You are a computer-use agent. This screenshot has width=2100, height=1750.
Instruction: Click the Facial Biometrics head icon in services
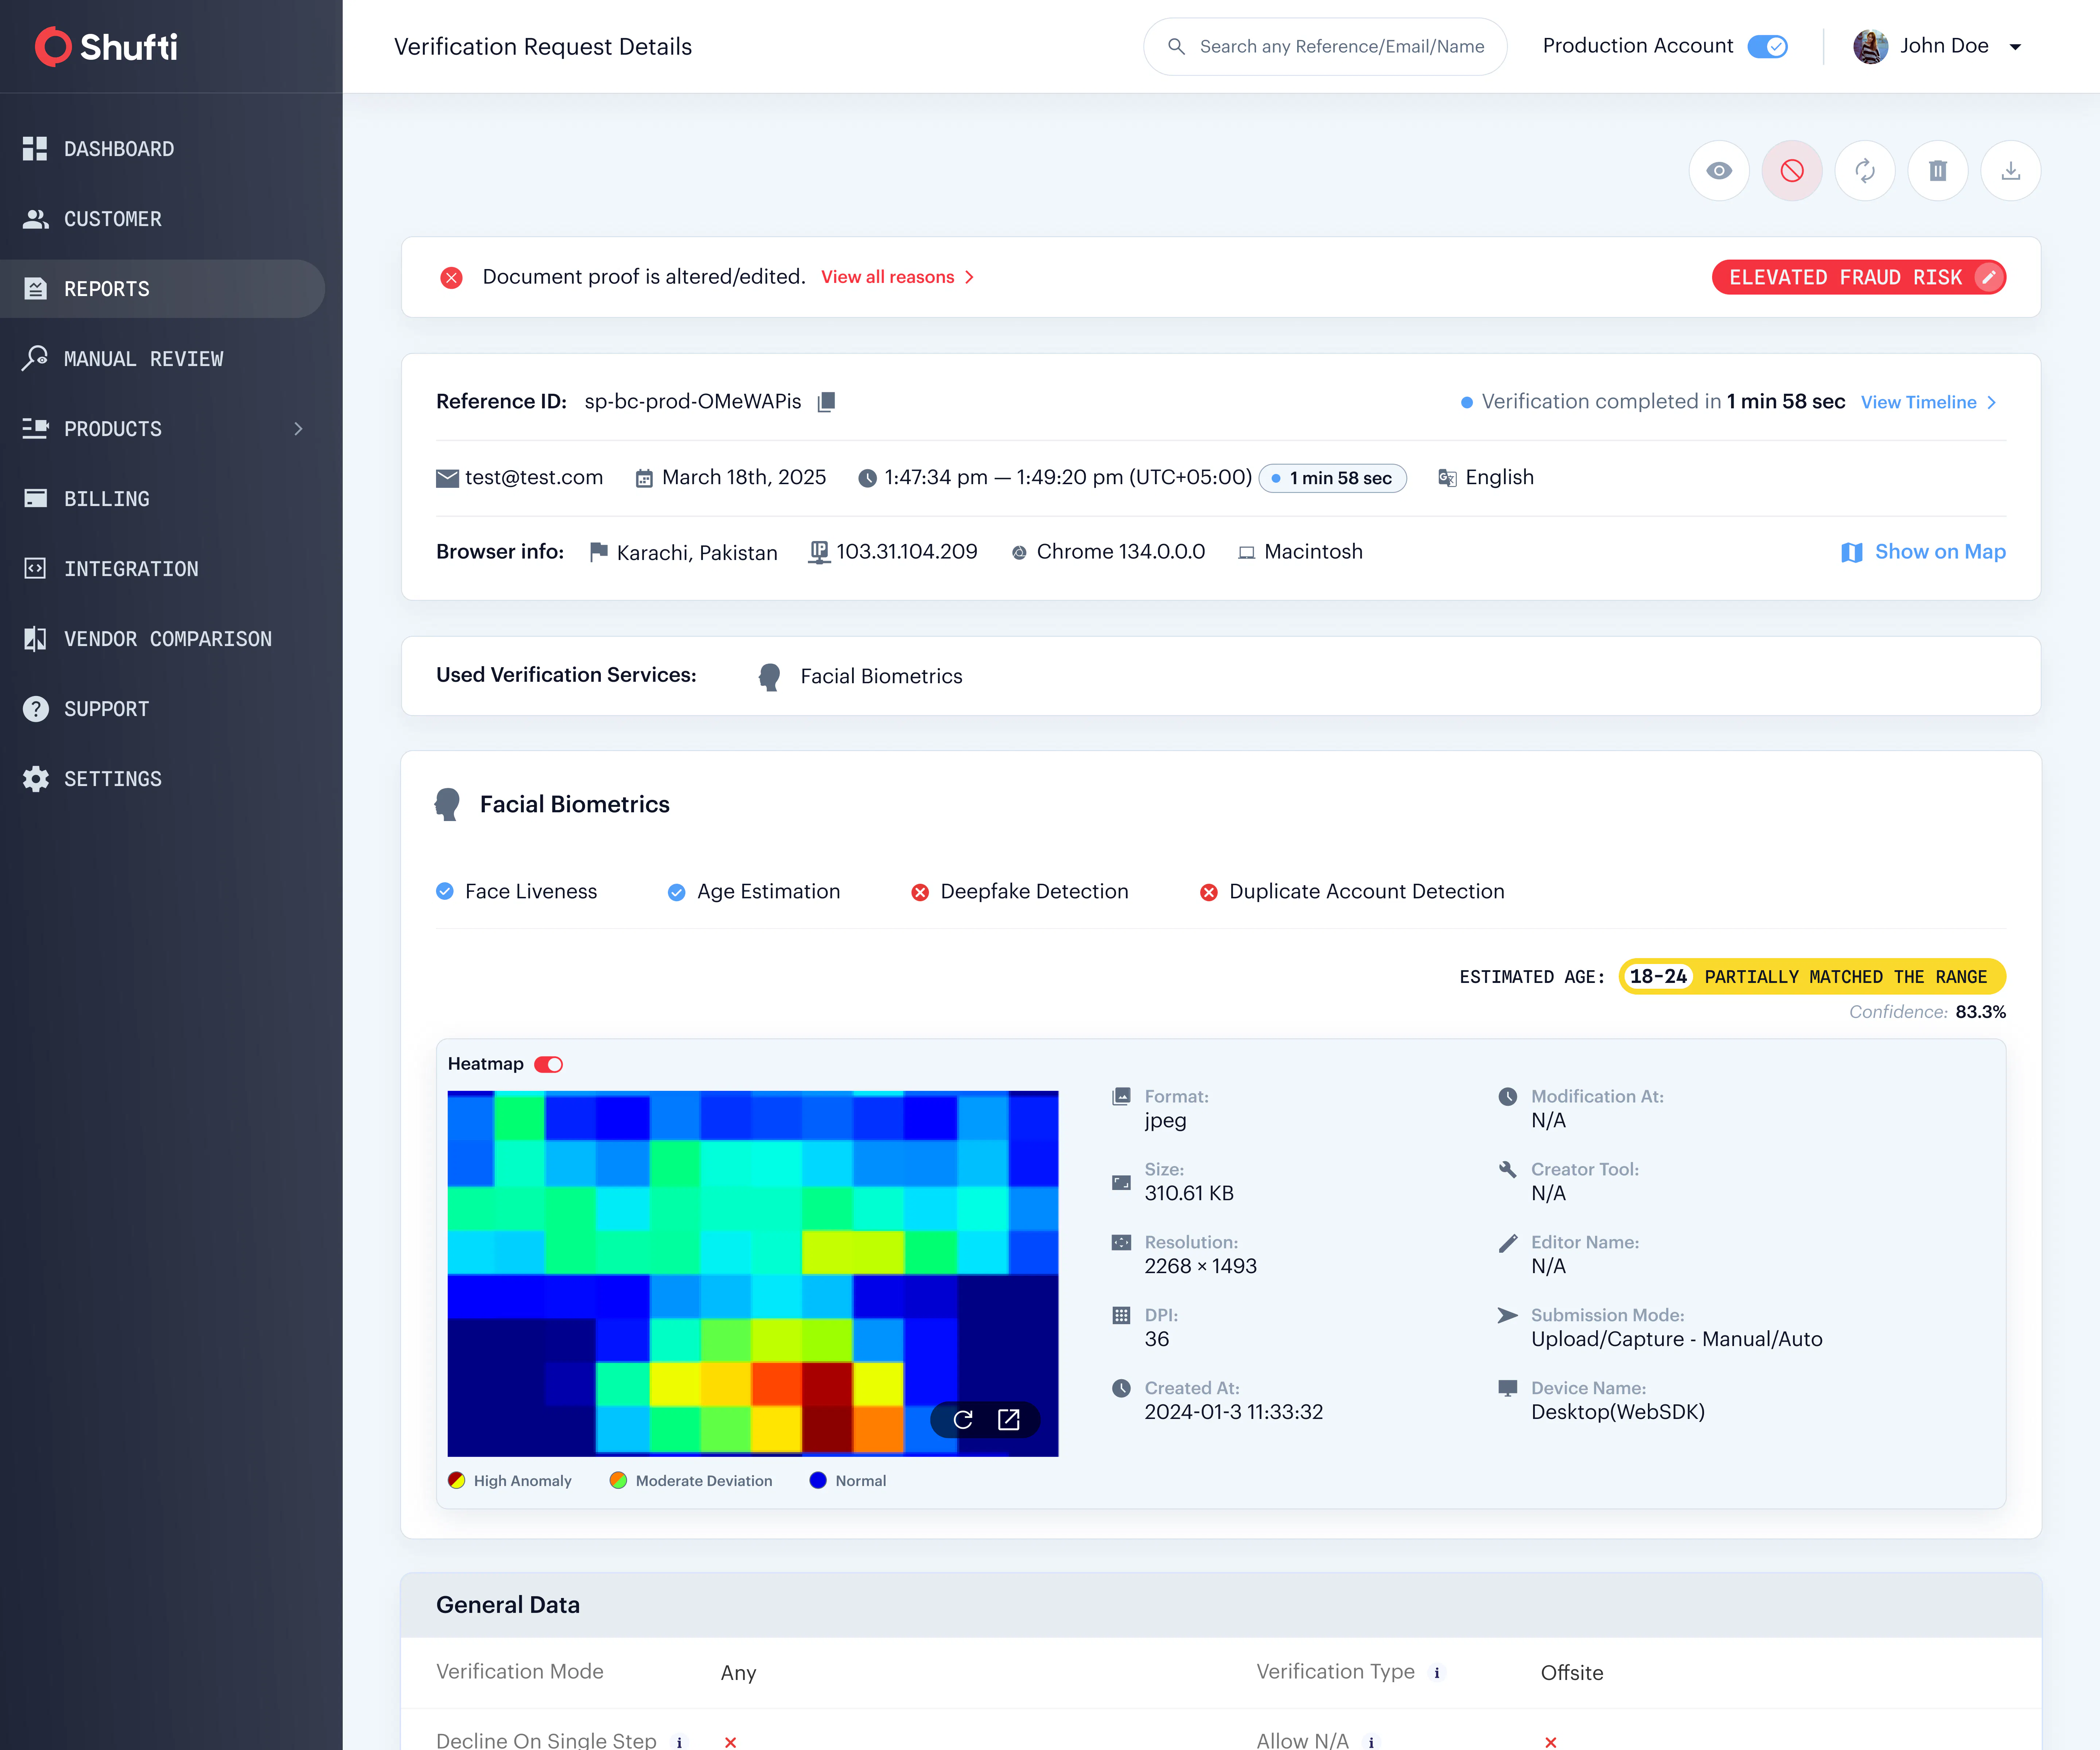(x=769, y=677)
